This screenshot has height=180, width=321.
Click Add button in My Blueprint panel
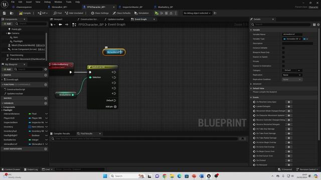point(7,69)
